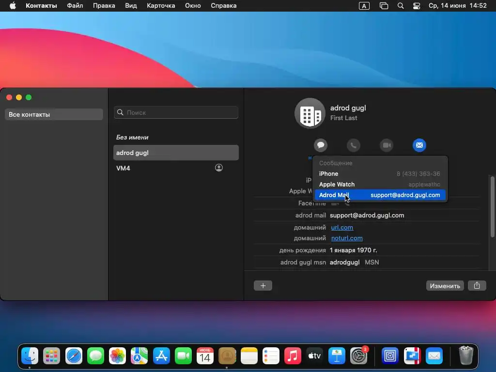The width and height of the screenshot is (496, 372).
Task: Open the Apple menu
Action: (x=13, y=6)
